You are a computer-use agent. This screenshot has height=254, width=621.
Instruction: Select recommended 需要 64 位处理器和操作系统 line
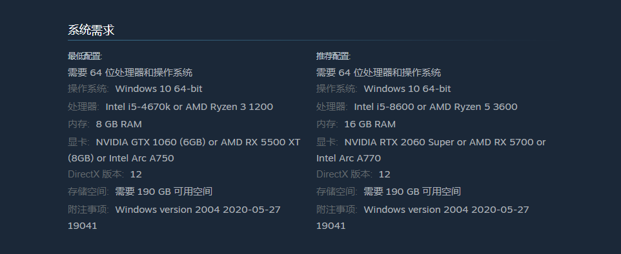tap(378, 73)
